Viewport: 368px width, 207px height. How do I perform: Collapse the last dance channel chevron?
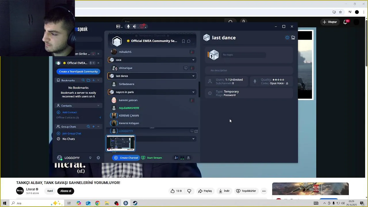[x=193, y=76]
